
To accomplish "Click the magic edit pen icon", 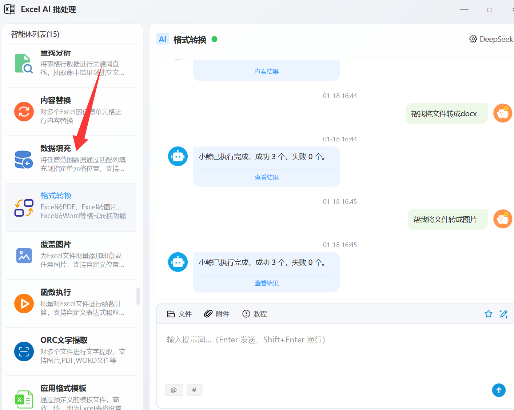I will (x=504, y=314).
